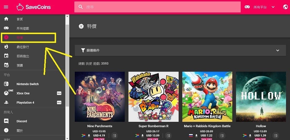This screenshot has width=290, height=140.
Task: Click the download icon under Super Bomberman R
Action: (x=143, y=135)
